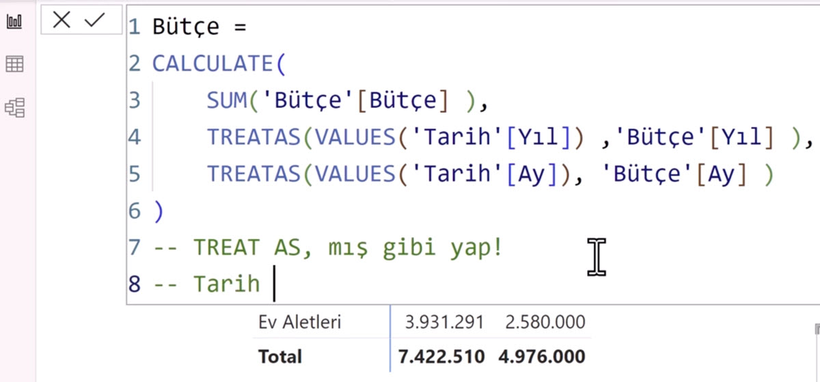Commit the formula with the checkmark
820x382 pixels.
[94, 21]
